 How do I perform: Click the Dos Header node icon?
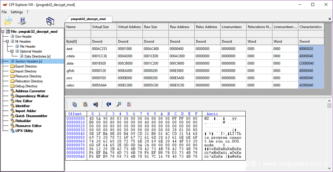point(12,37)
